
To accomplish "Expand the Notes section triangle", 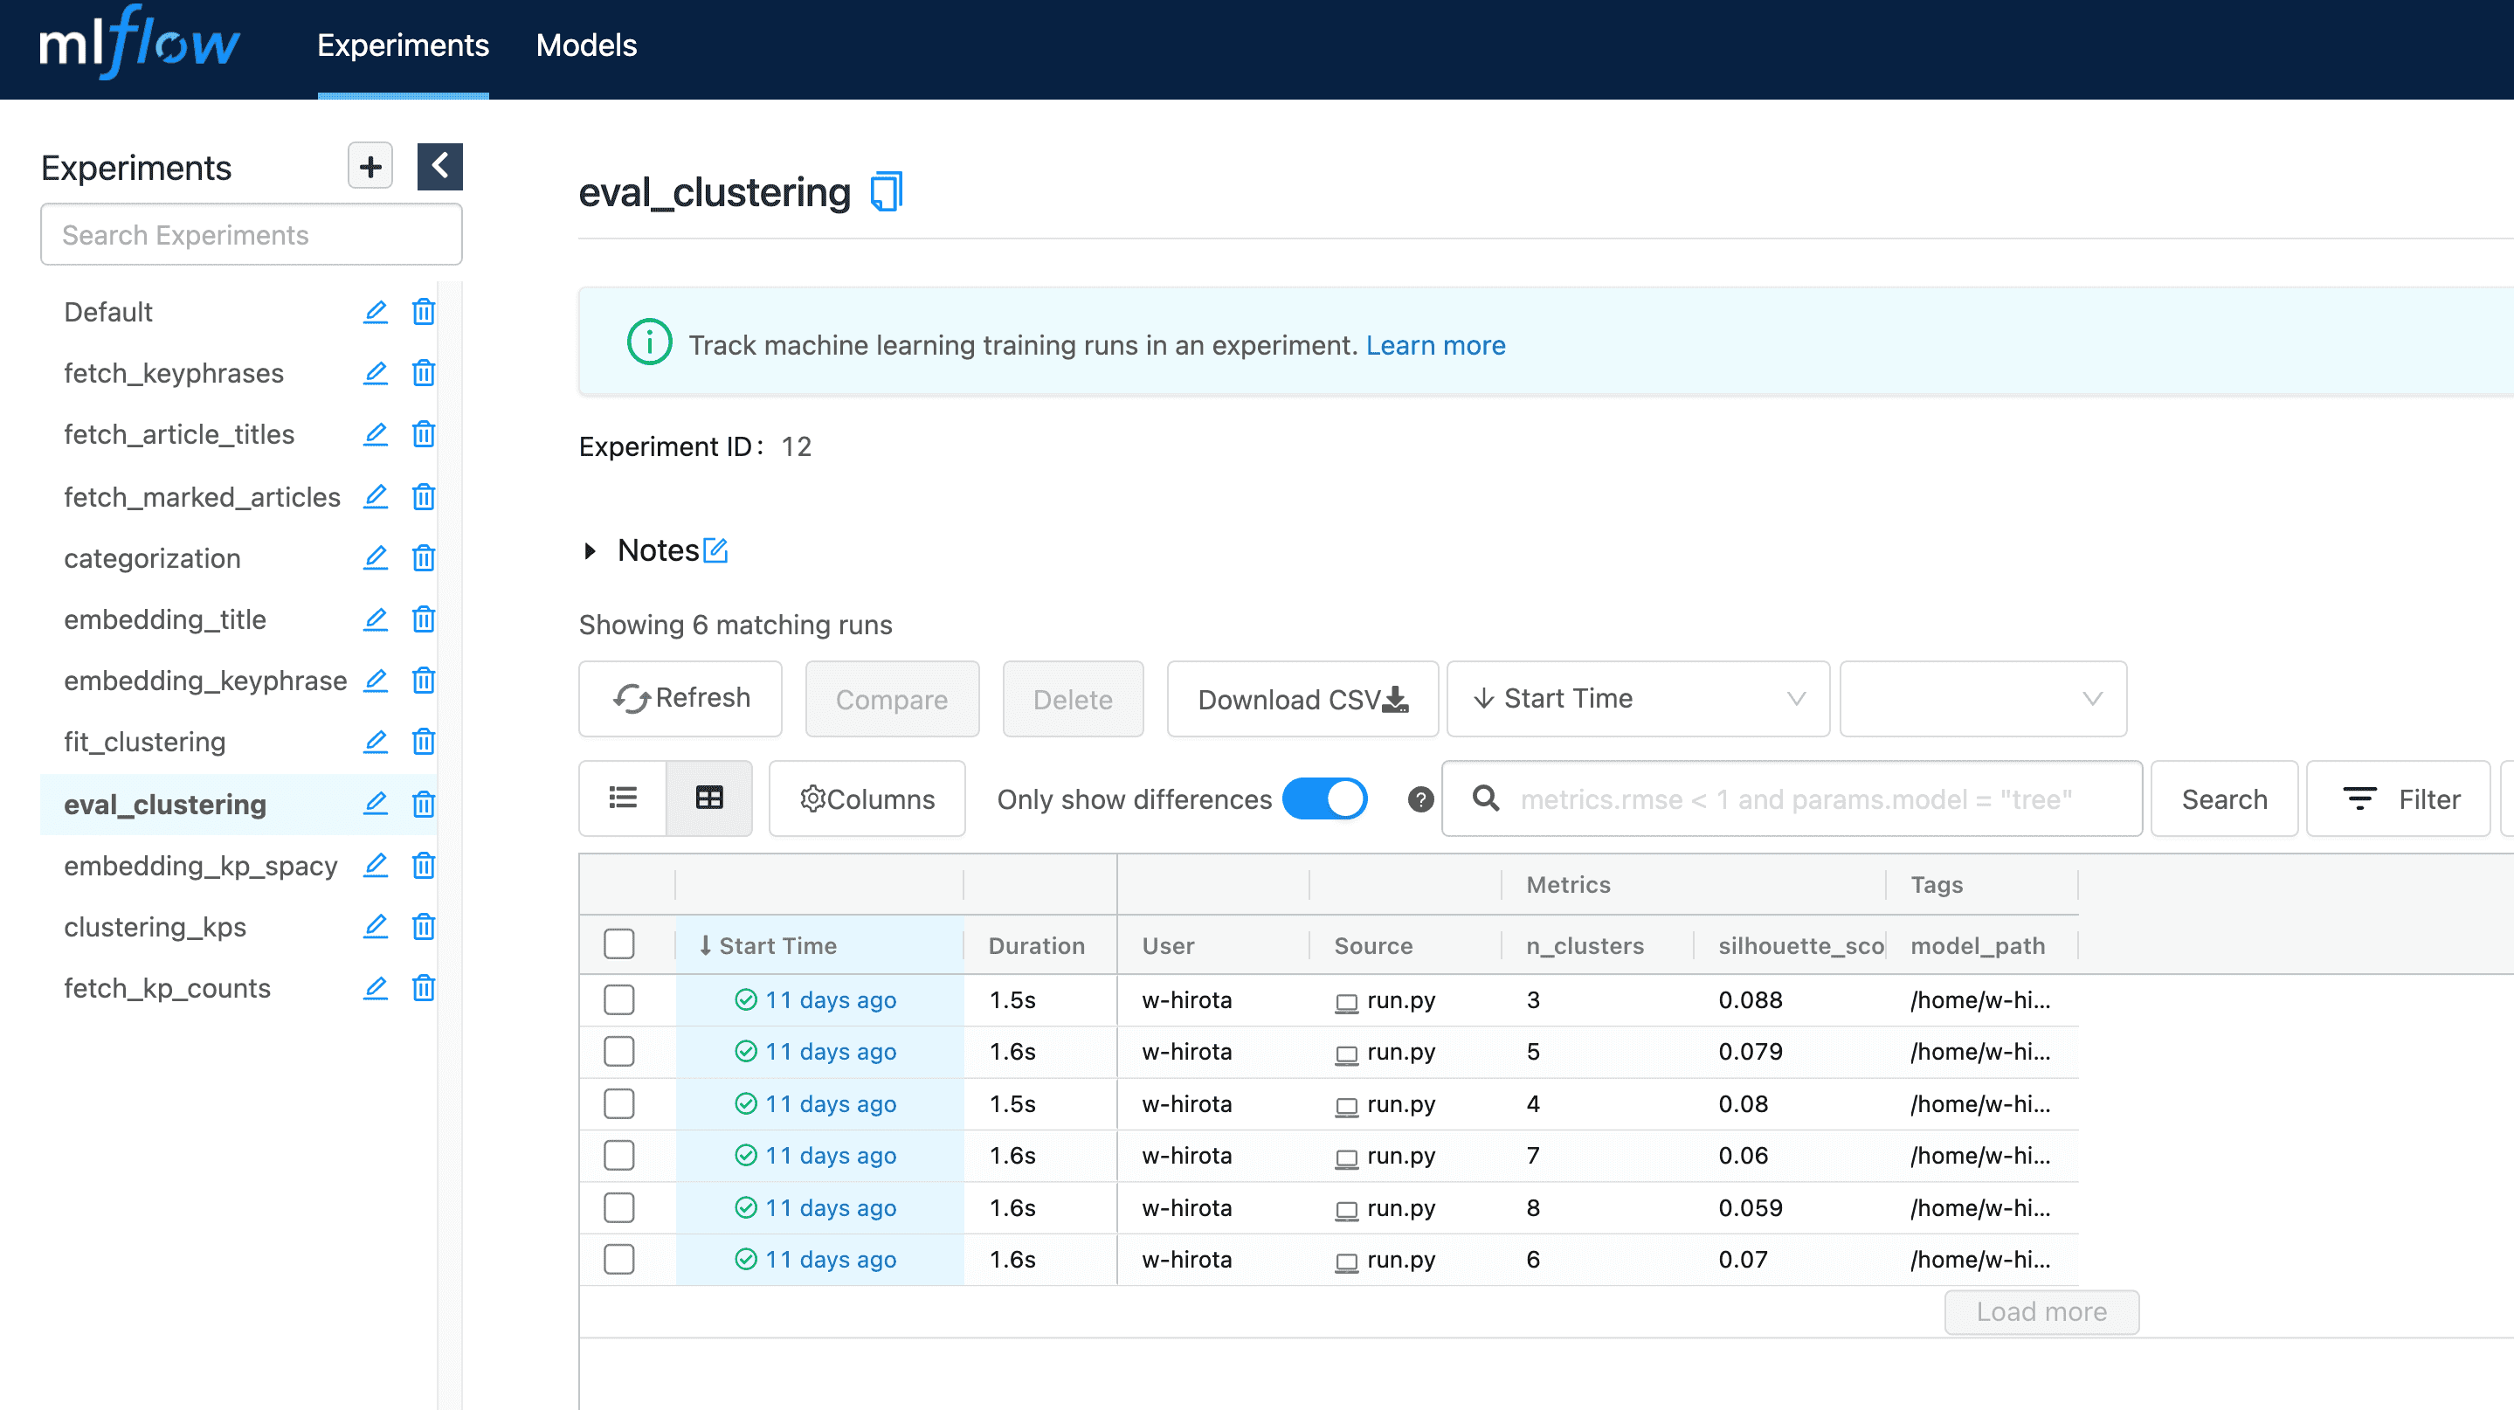I will click(x=591, y=550).
